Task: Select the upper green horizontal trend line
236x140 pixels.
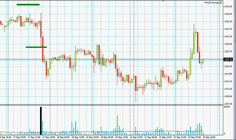Action: pos(28,5)
